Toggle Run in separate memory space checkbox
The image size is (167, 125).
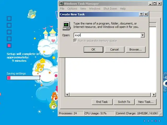coord(75,41)
